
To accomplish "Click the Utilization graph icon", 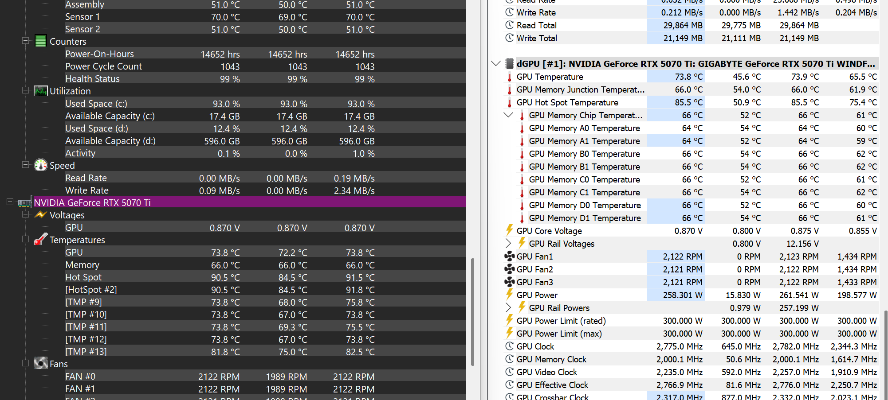I will (40, 91).
